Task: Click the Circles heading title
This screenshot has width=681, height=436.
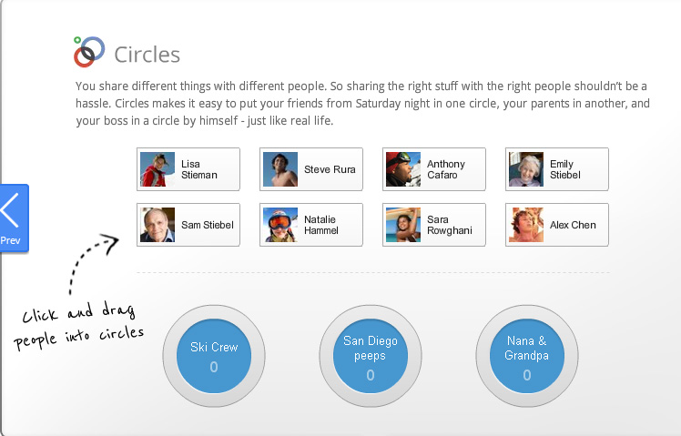Action: [147, 55]
